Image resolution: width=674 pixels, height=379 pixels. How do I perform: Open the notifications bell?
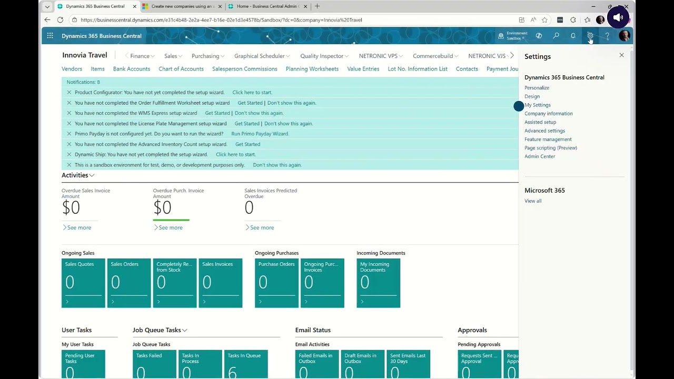(x=573, y=36)
